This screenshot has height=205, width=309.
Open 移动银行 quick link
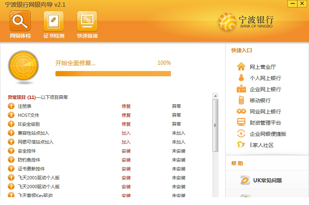[x=260, y=100]
